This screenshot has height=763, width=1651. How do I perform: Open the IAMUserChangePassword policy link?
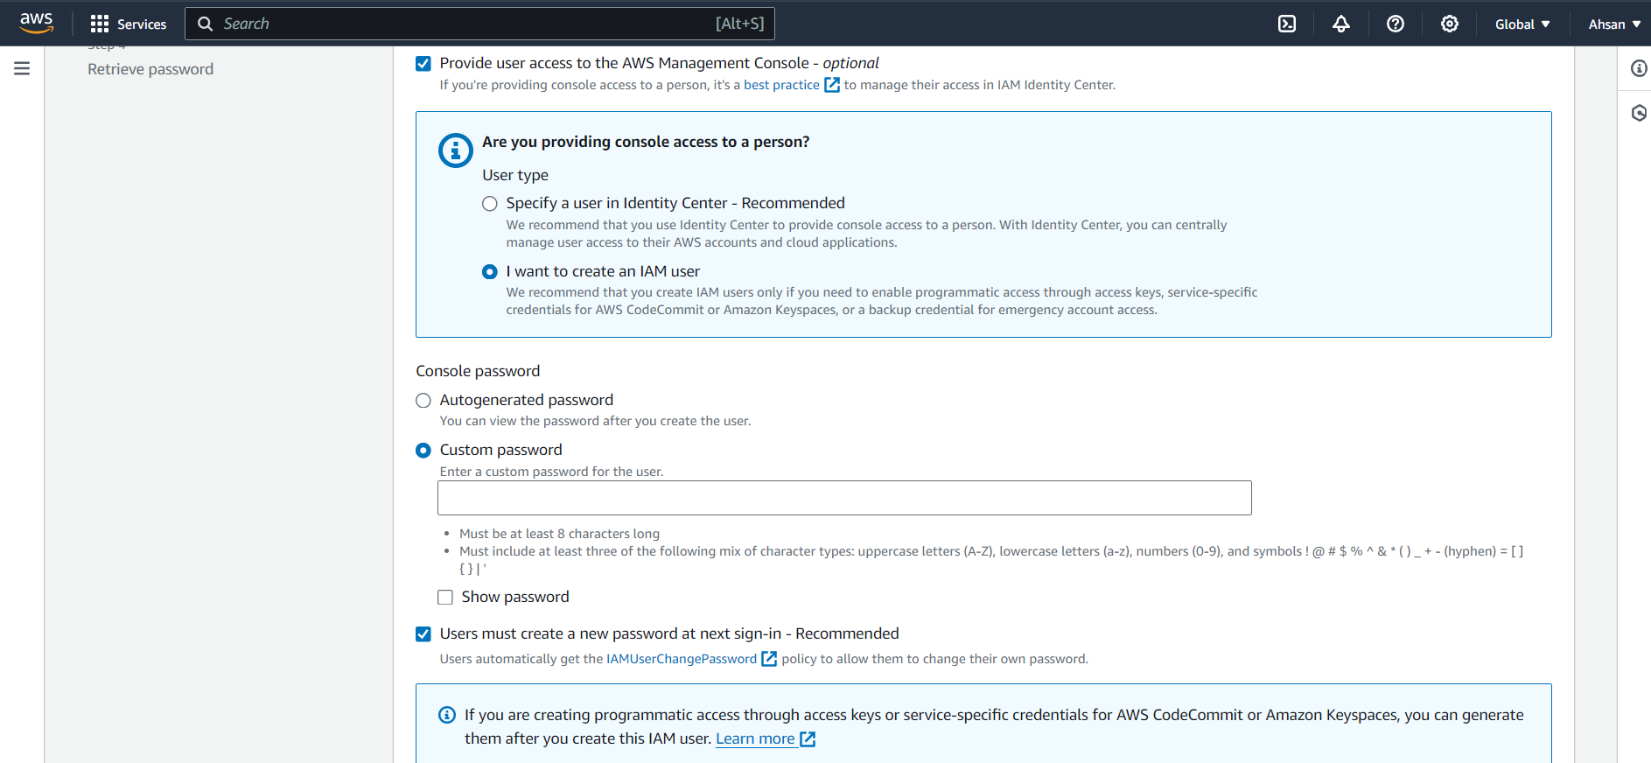click(682, 659)
